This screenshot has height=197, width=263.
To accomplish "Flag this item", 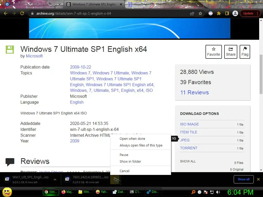I will coord(245,52).
